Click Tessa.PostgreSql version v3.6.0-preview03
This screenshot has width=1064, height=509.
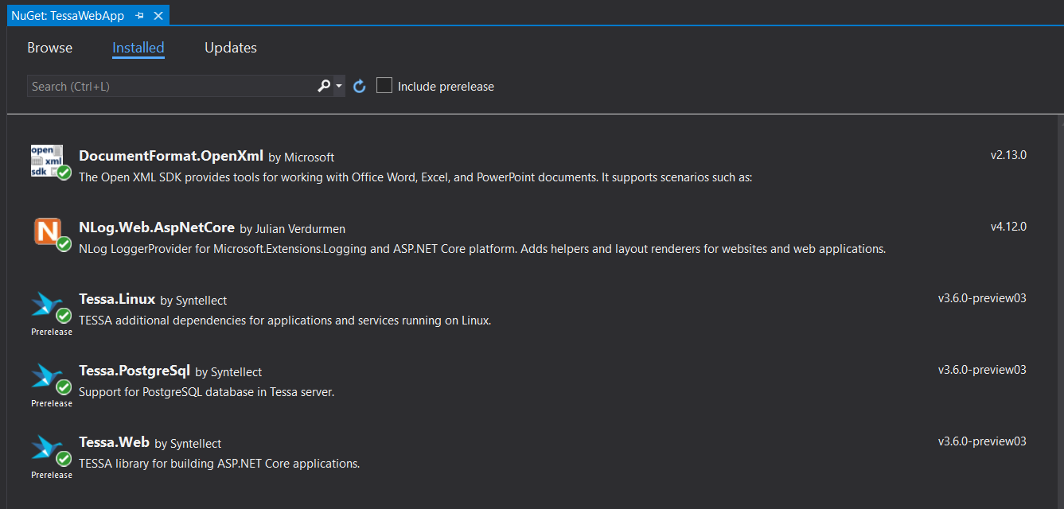pos(982,370)
